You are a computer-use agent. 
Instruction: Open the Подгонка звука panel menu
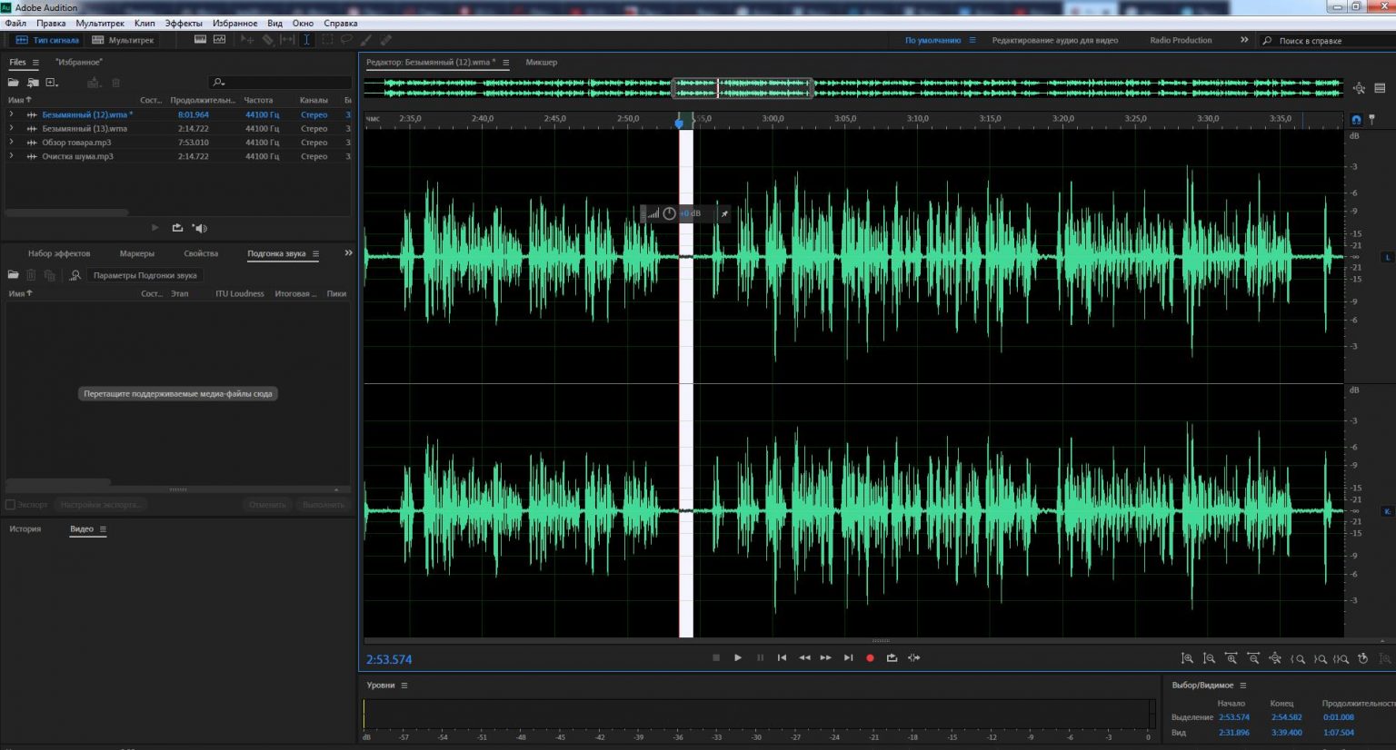(315, 254)
